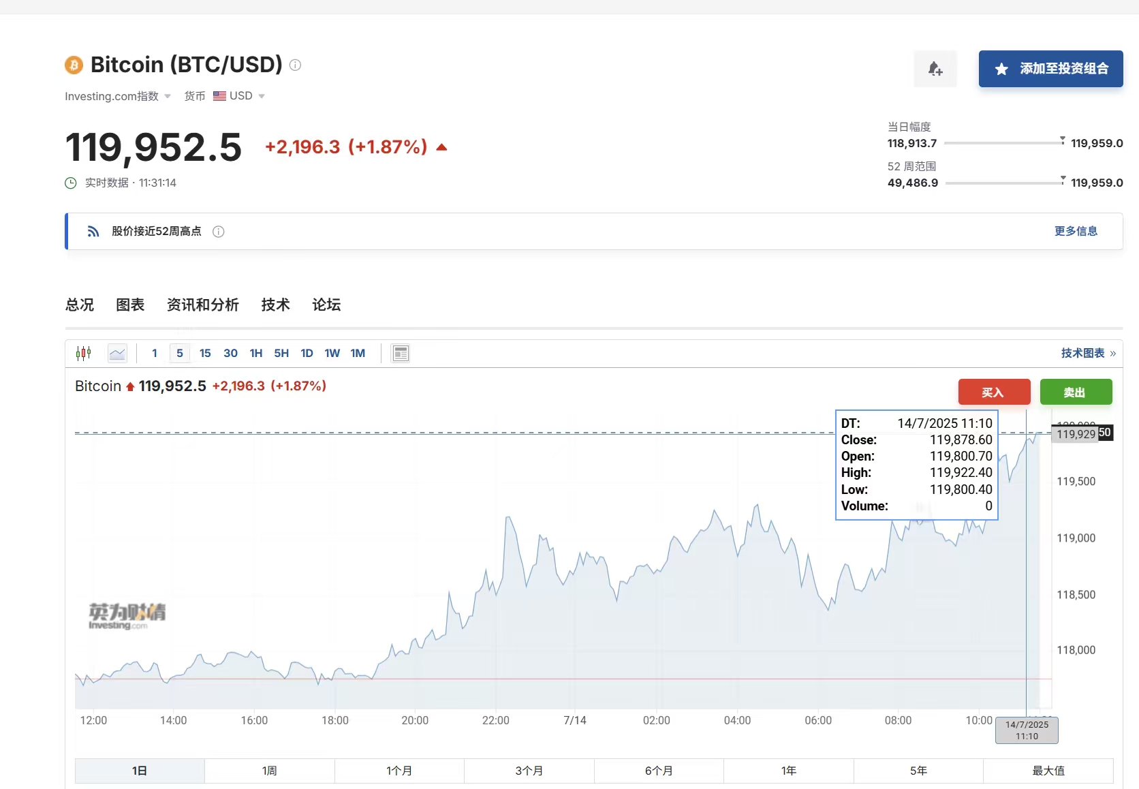Click the 52 周范围 range slider bar
Screen dimensions: 1139x789
1004,183
